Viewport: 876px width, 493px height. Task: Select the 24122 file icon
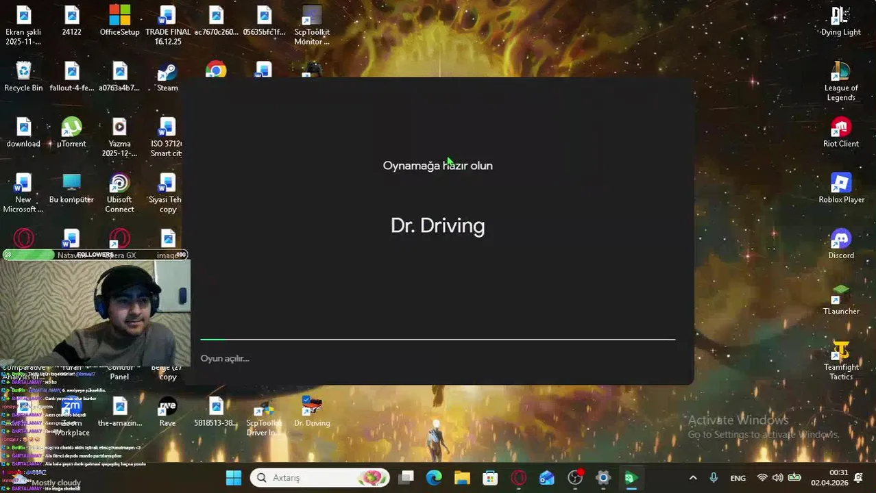pos(71,21)
